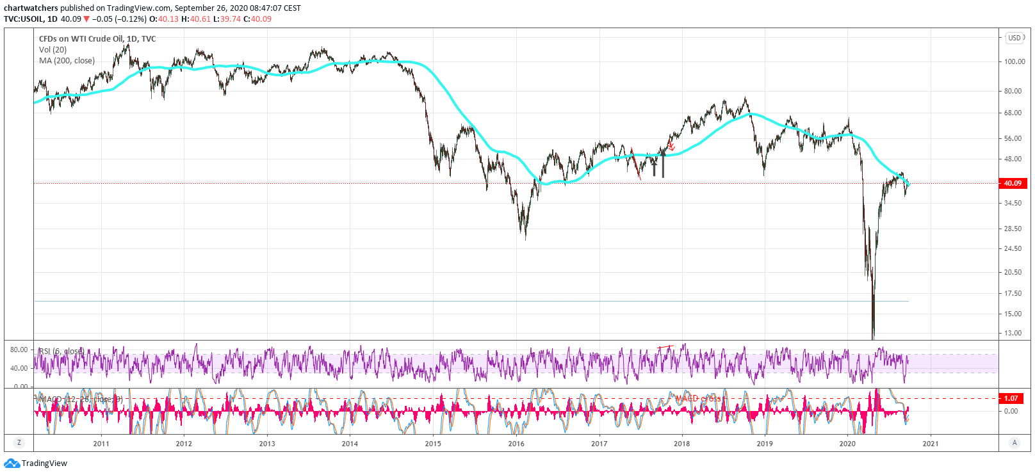Click 'CFDs on WTI Crude Oil, 1D, TVC' legend
Viewport: 1035px width, 475px height.
click(97, 39)
